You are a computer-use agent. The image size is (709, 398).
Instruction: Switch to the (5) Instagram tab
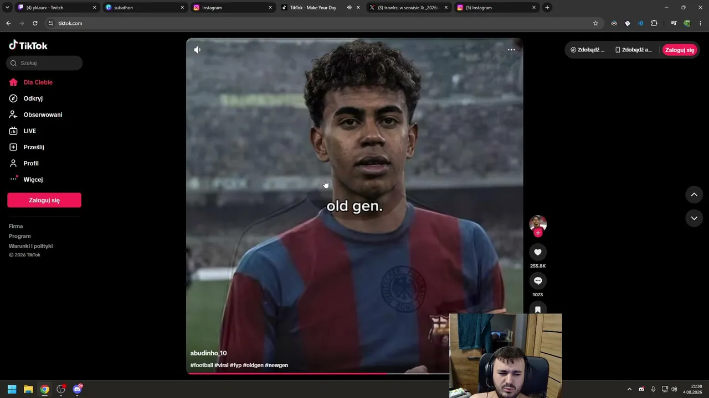[x=497, y=8]
